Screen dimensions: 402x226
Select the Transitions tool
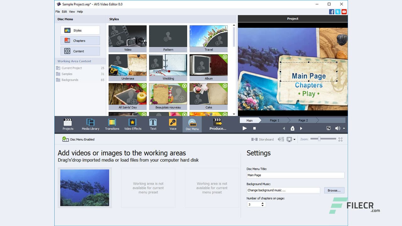pyautogui.click(x=112, y=124)
